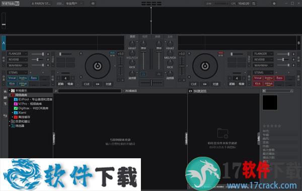302x191 pixels.
Task: Open WAHWAH effect dropdown on deck B
Action: (x=263, y=66)
